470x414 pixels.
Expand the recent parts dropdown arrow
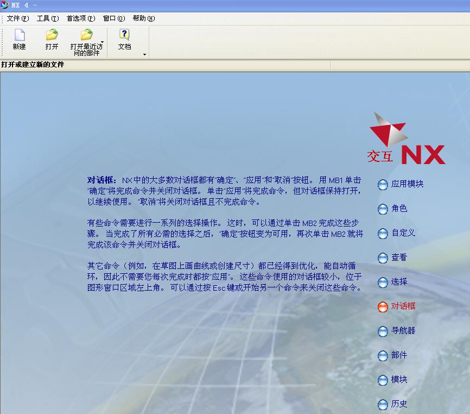pos(103,42)
